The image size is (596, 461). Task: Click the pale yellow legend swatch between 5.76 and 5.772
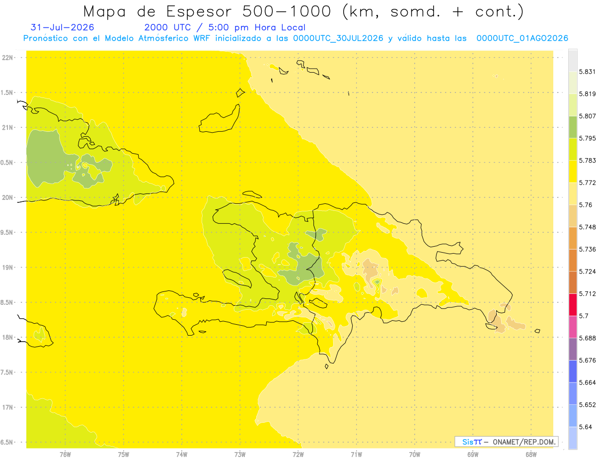click(x=573, y=193)
